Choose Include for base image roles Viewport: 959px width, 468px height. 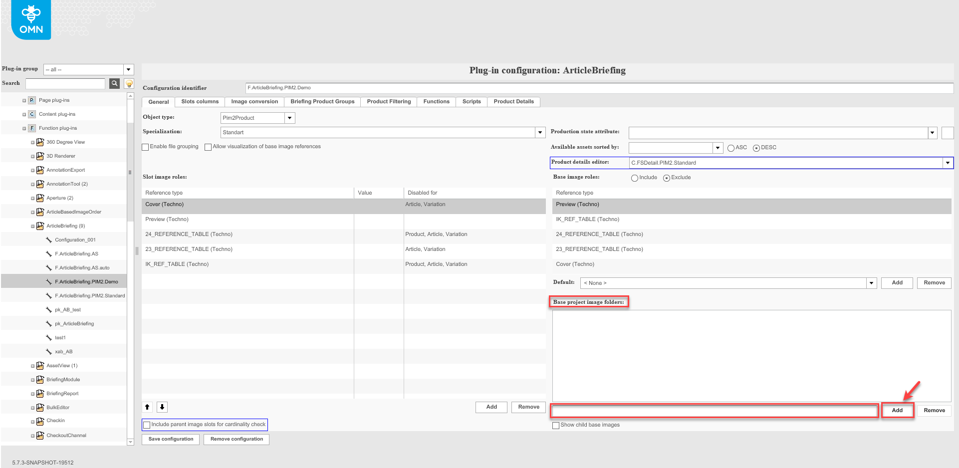coord(635,178)
